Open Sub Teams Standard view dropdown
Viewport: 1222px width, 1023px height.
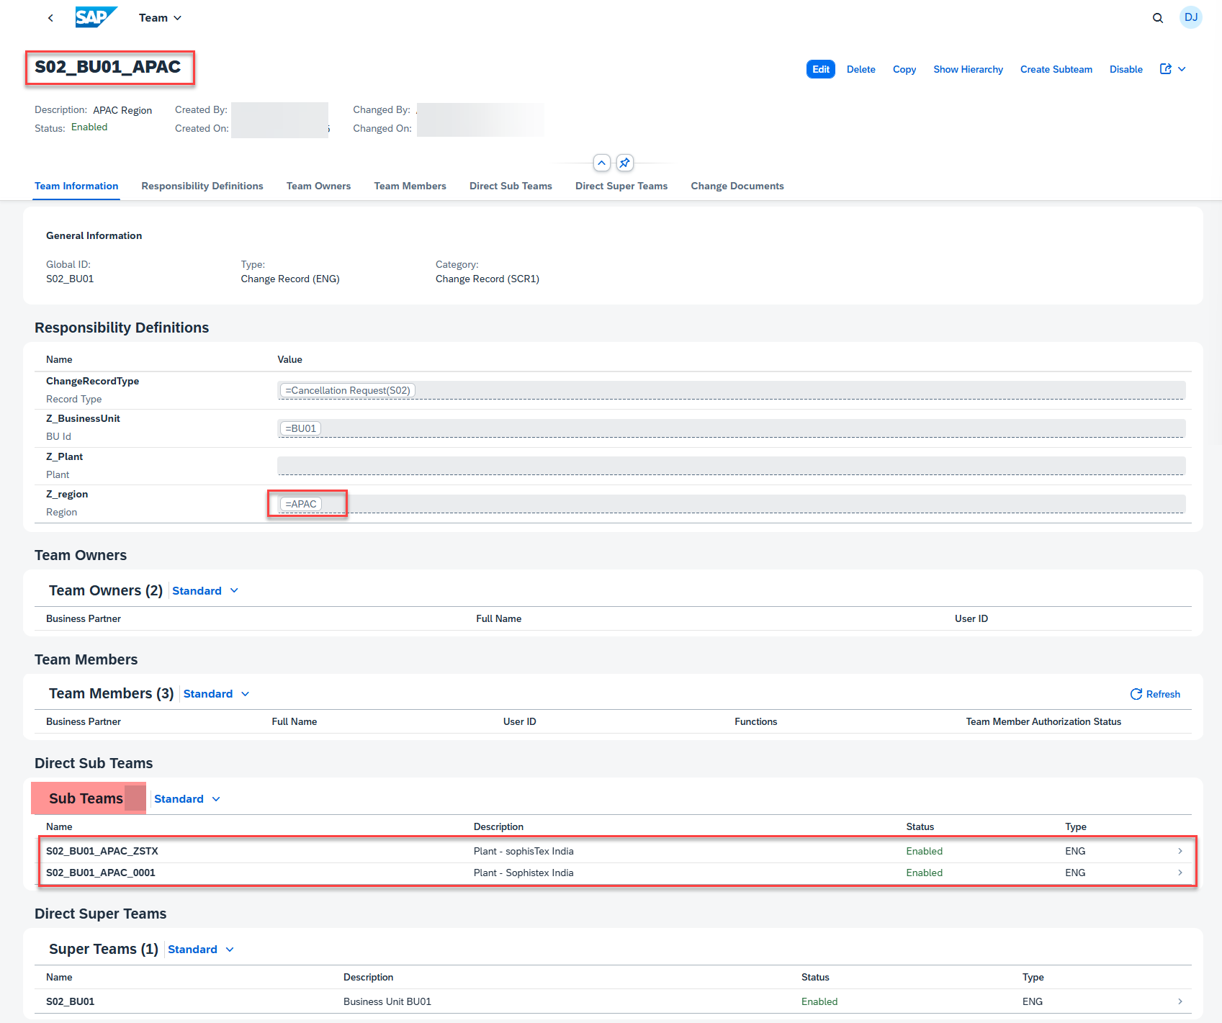pos(187,799)
